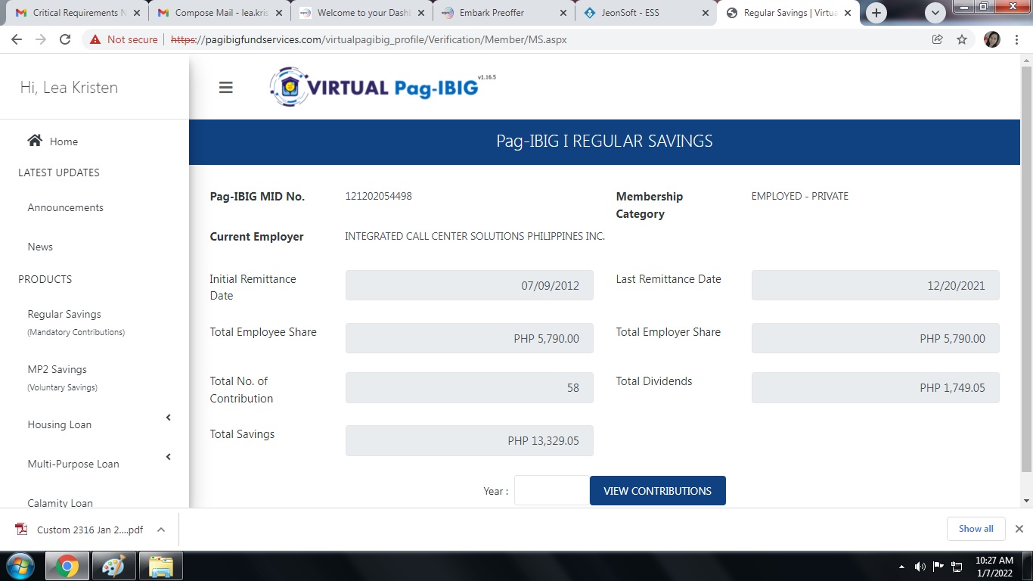The image size is (1033, 581).
Task: Bookmark this page with star icon
Action: [962, 39]
